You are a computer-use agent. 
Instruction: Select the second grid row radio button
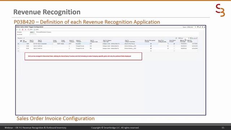(18, 46)
